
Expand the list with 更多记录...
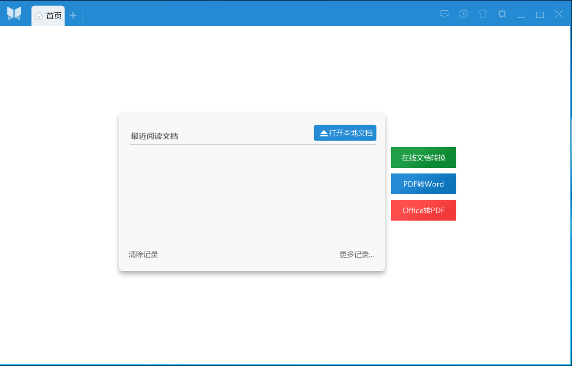356,254
